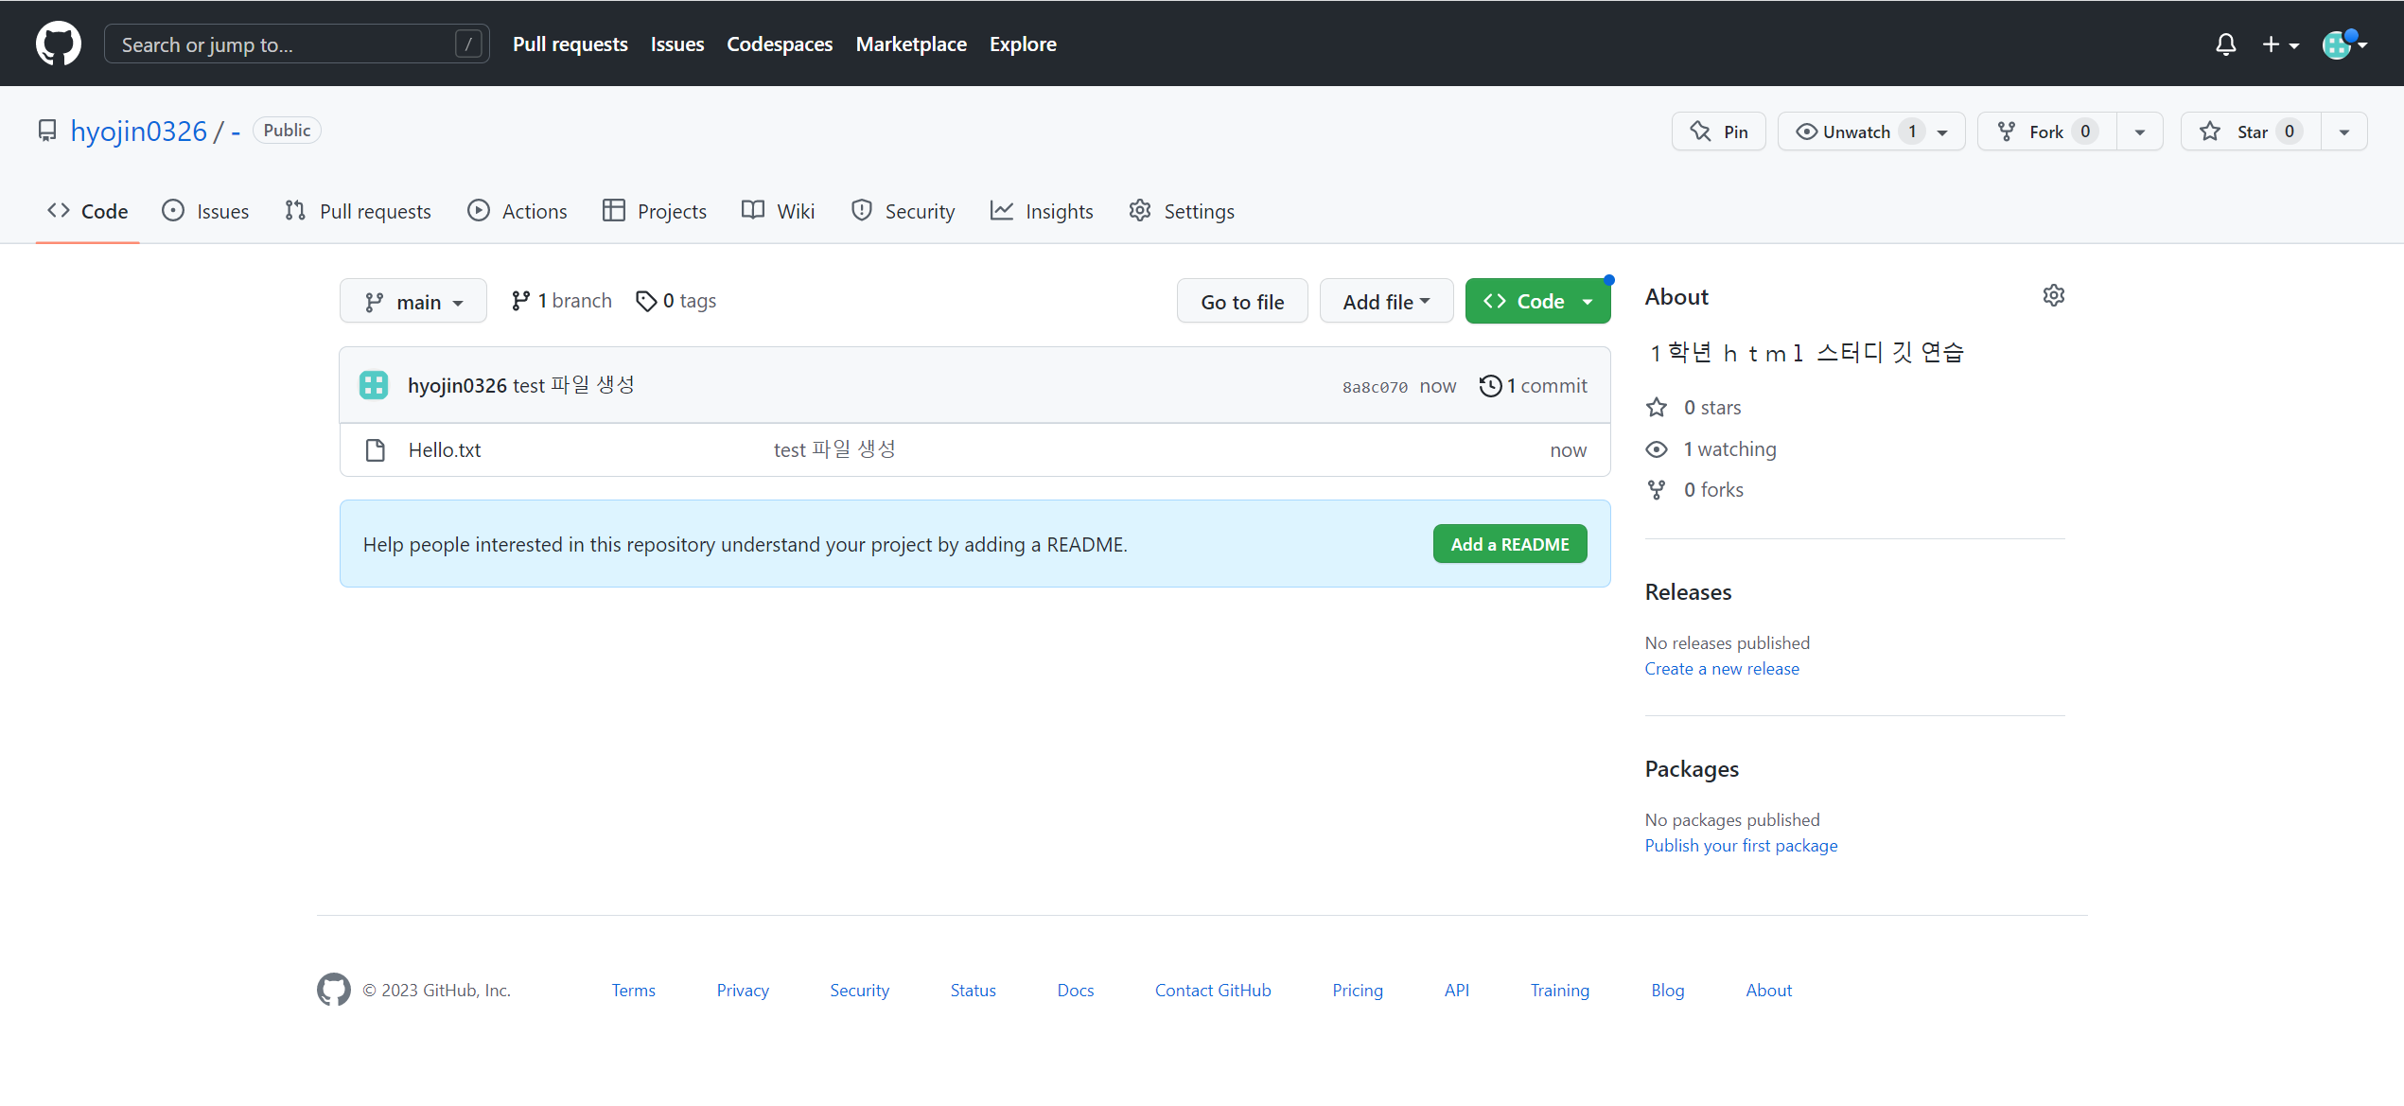Open Explore
The image size is (2404, 1106).
point(1023,44)
